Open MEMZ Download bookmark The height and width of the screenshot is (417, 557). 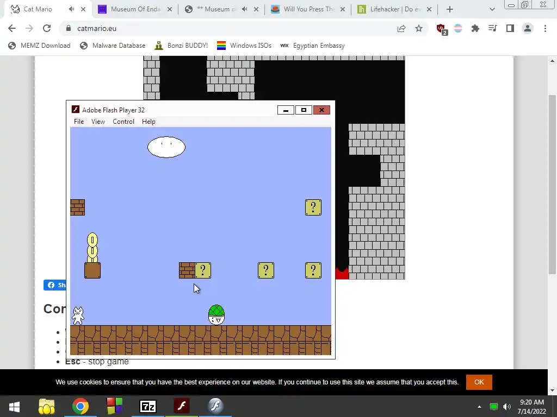(39, 46)
